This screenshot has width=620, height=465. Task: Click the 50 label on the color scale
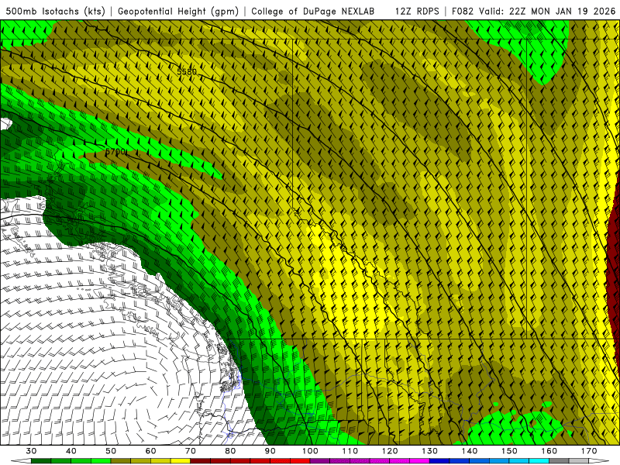pyautogui.click(x=111, y=451)
